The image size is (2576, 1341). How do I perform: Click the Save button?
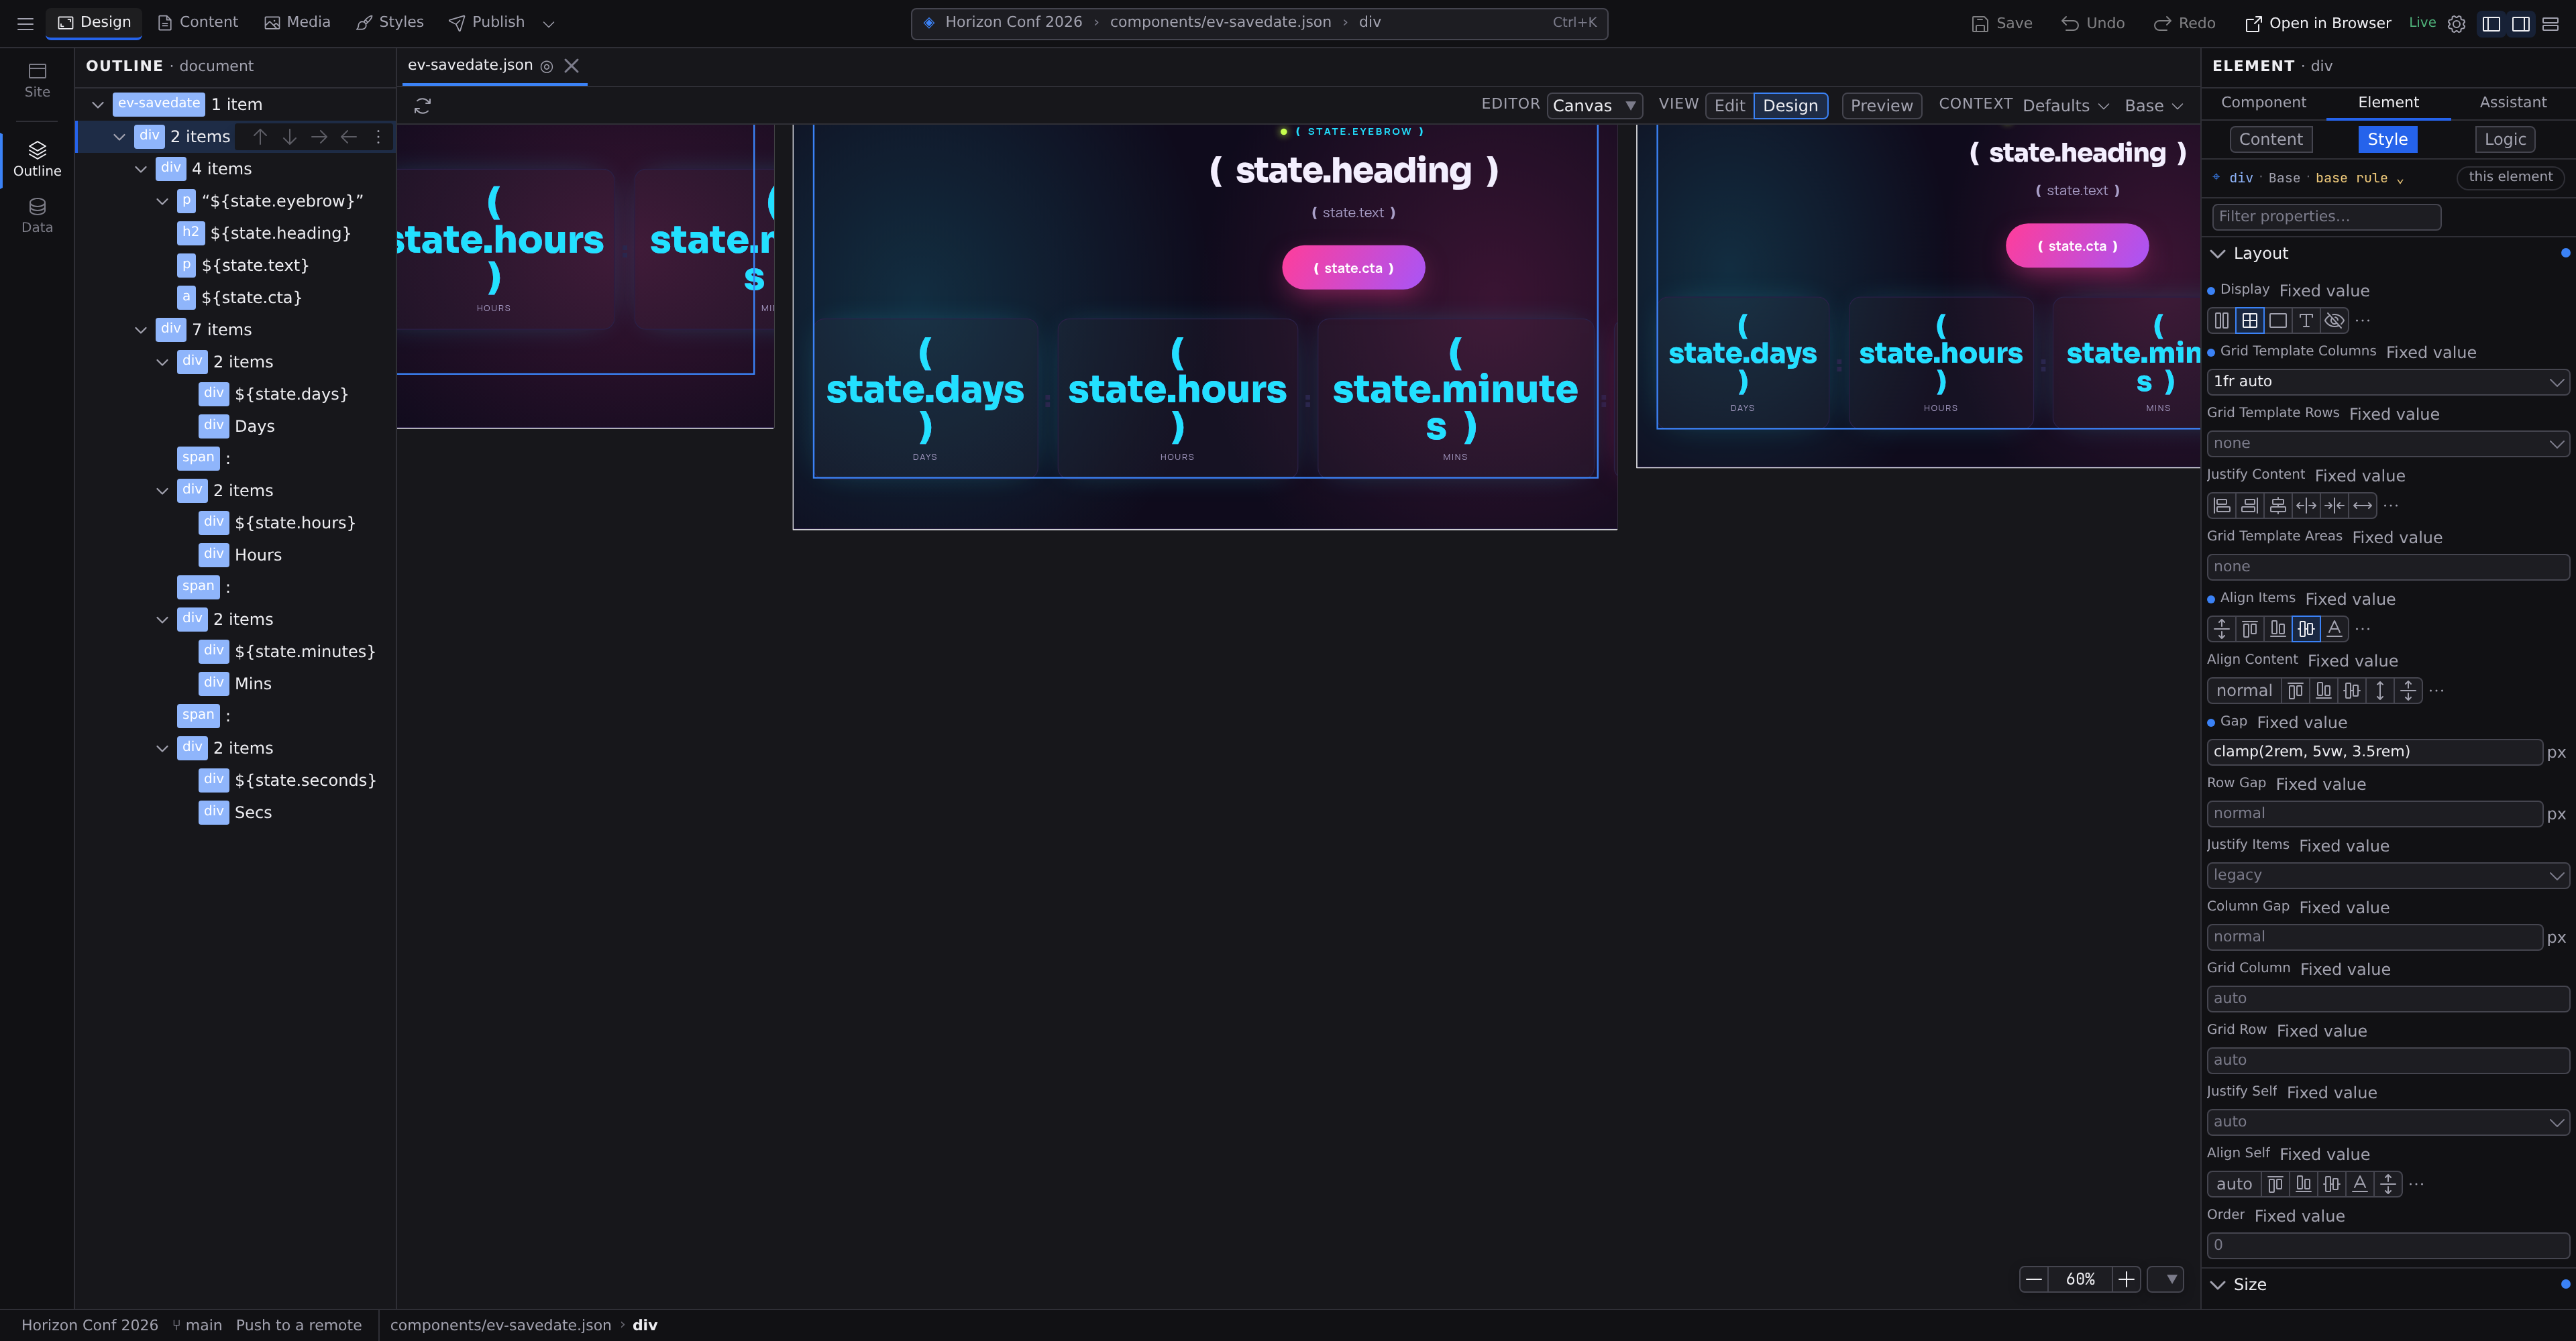[x=2001, y=23]
